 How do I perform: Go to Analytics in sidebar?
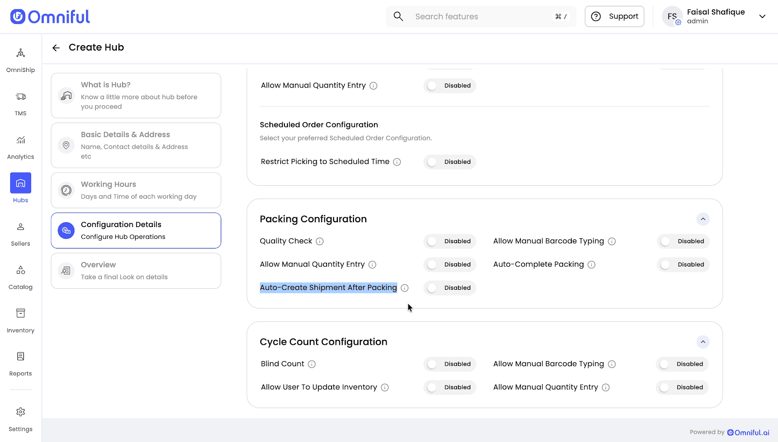20,141
